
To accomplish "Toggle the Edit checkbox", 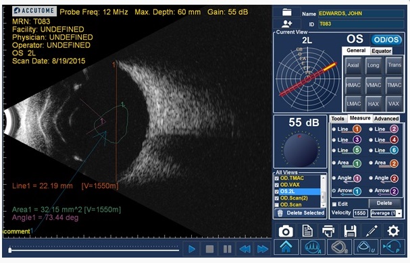I will click(x=334, y=204).
